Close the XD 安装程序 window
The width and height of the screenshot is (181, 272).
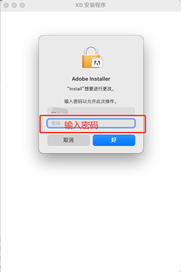pos(6,5)
